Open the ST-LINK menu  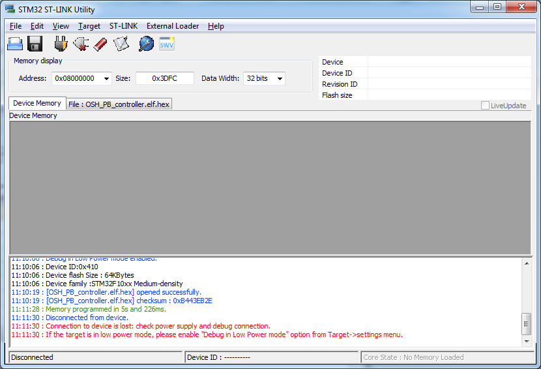click(123, 26)
